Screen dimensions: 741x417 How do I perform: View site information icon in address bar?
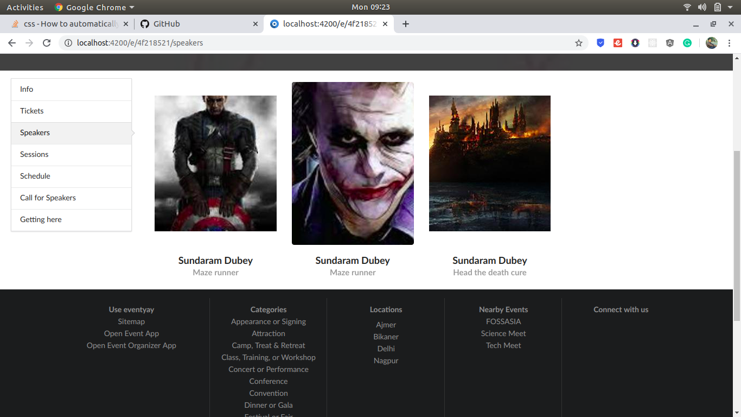[68, 43]
